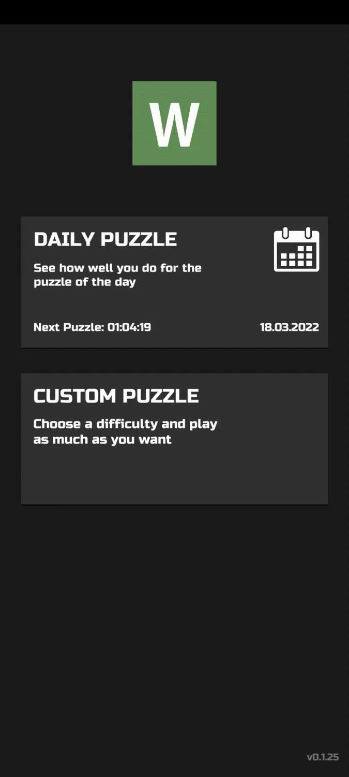Click the calendar icon on Daily Puzzle
This screenshot has height=777, width=349.
(x=296, y=249)
